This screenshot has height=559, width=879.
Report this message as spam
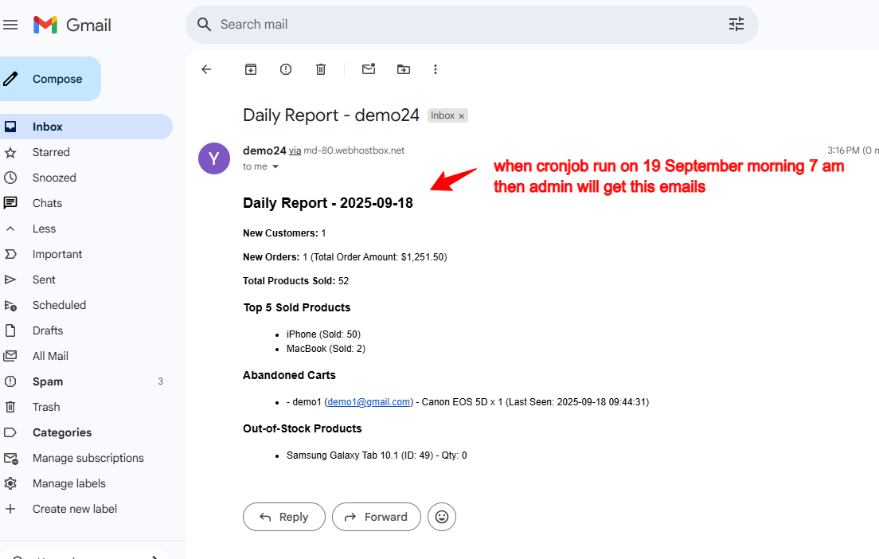pos(286,69)
